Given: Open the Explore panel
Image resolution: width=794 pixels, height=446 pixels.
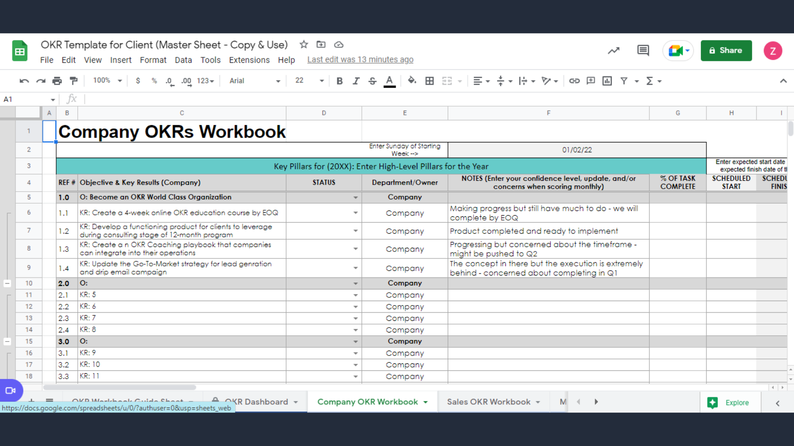Looking at the screenshot, I should pos(730,402).
